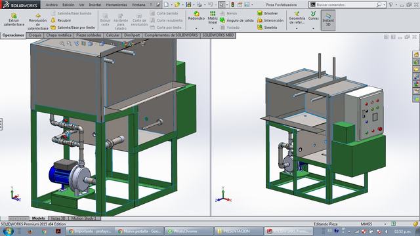Click the Recubrir loft tool
Screen dimensions: 420x236
coord(61,20)
